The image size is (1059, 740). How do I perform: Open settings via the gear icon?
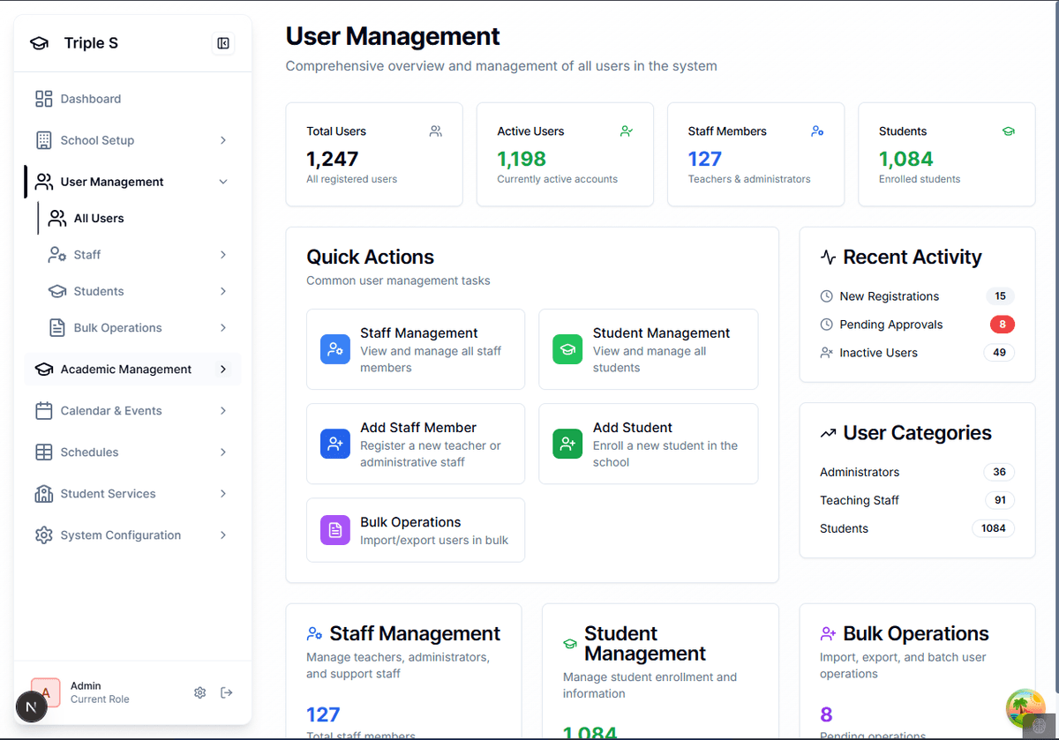(x=199, y=692)
